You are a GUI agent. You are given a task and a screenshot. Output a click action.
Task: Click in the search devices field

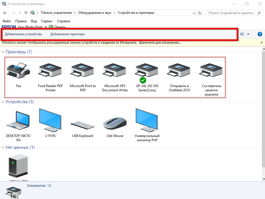(x=231, y=13)
